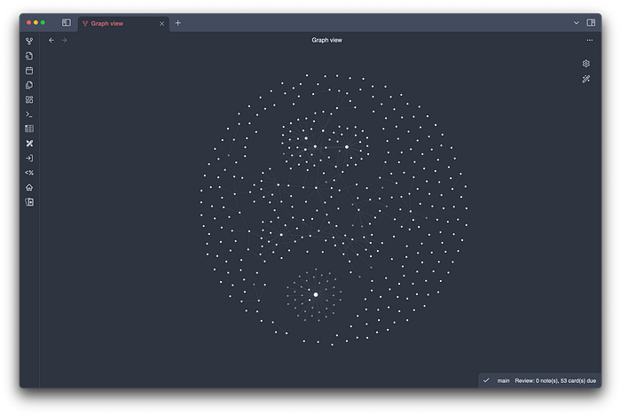Select the Graph view tab
The height and width of the screenshot is (414, 621).
(122, 23)
